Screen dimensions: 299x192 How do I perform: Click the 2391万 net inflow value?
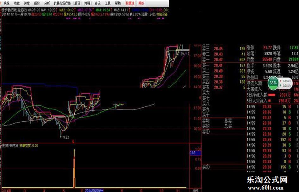[285, 95]
